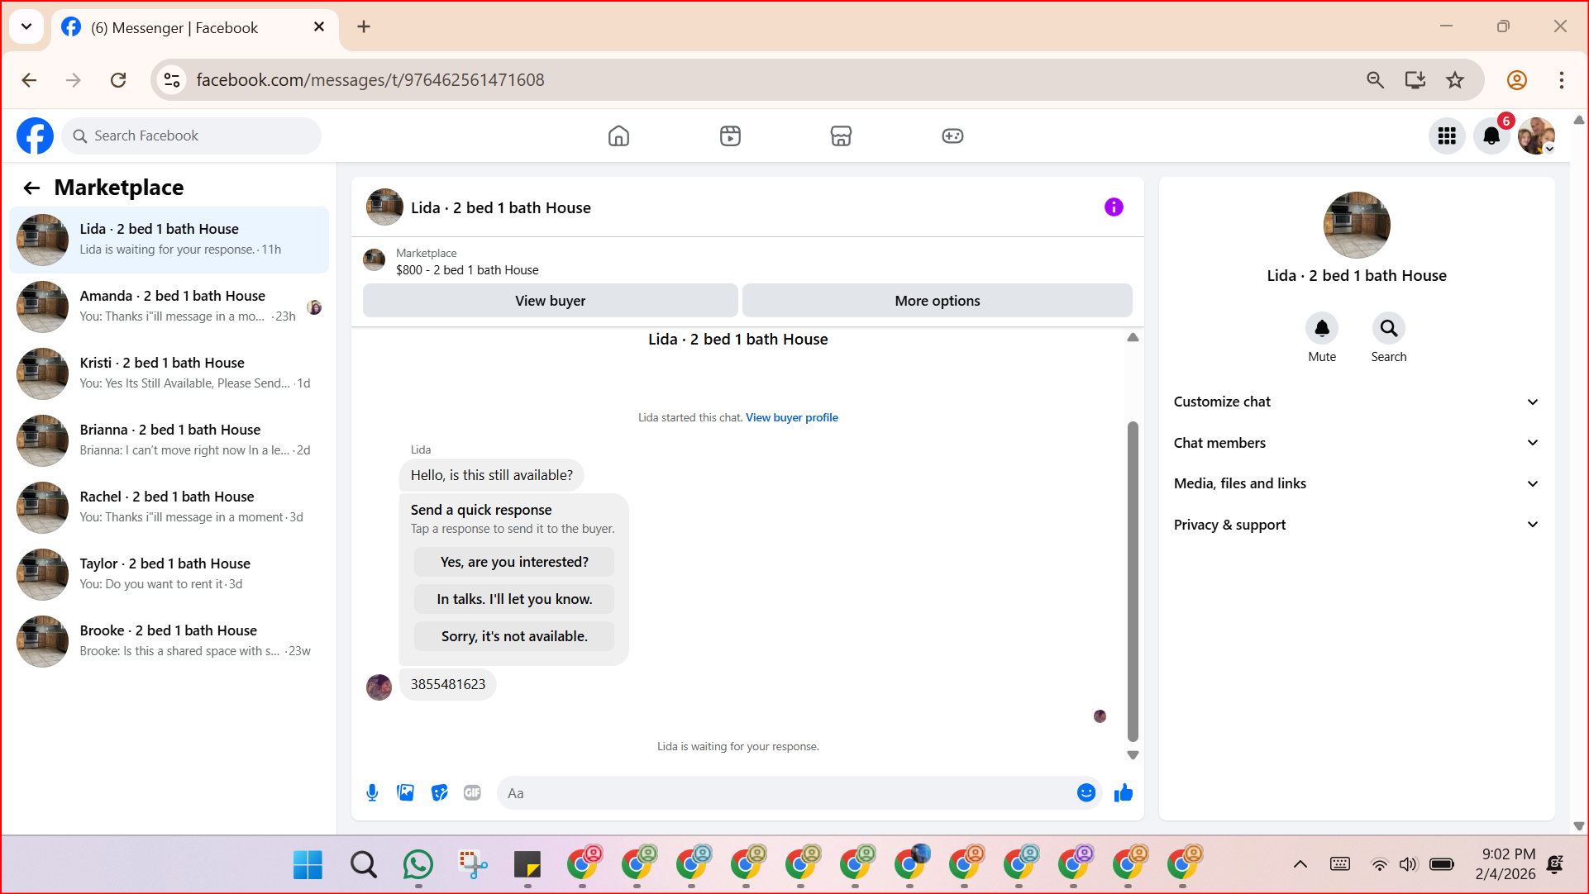Click the Aa message input field
The height and width of the screenshot is (894, 1589).
pos(785,793)
